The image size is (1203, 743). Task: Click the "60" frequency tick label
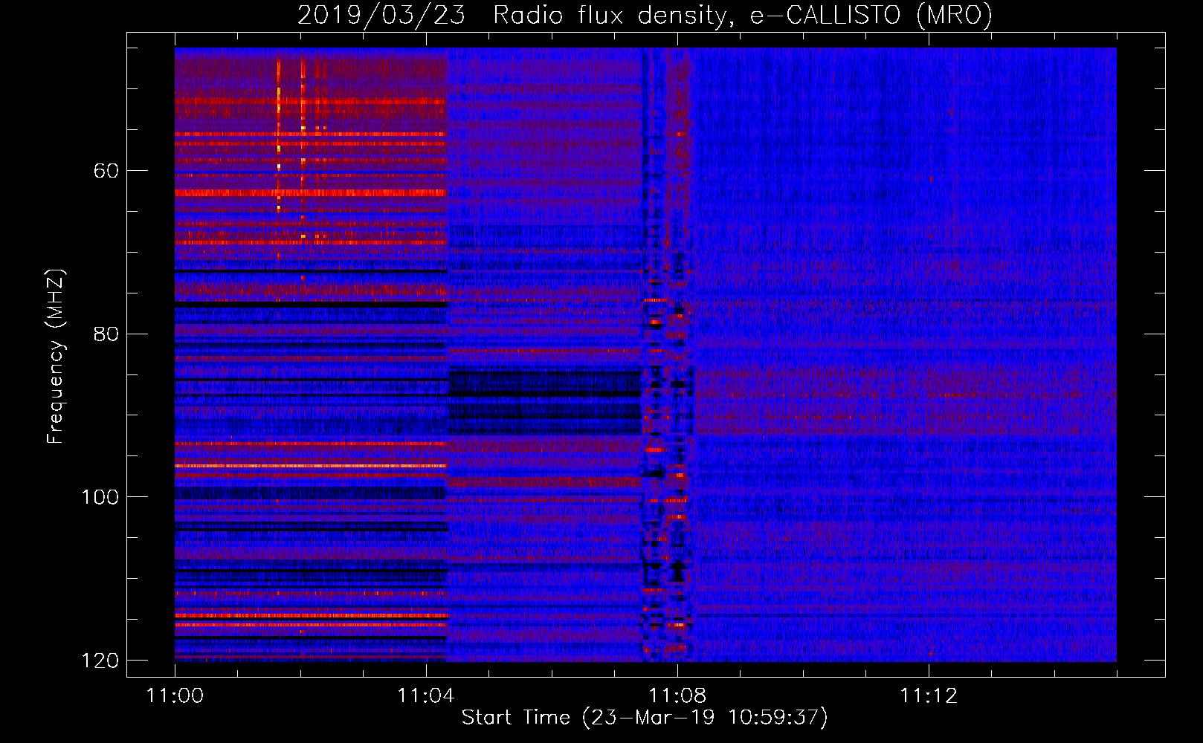[x=106, y=171]
